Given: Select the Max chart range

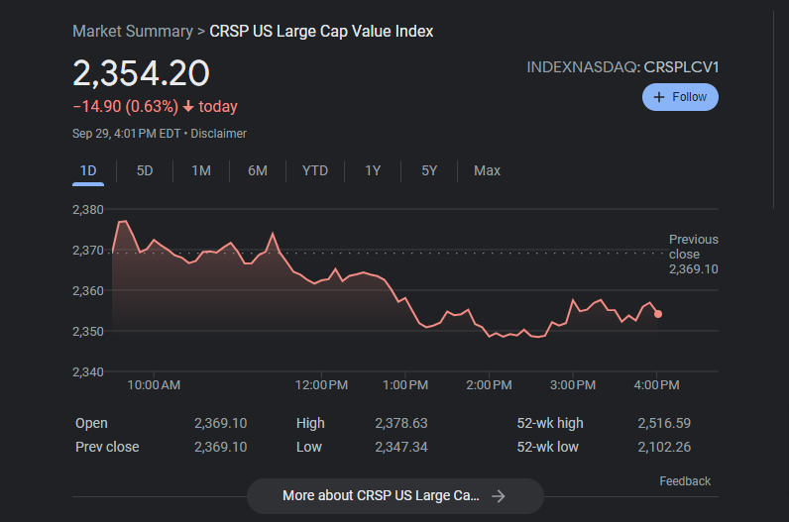Looking at the screenshot, I should [487, 171].
